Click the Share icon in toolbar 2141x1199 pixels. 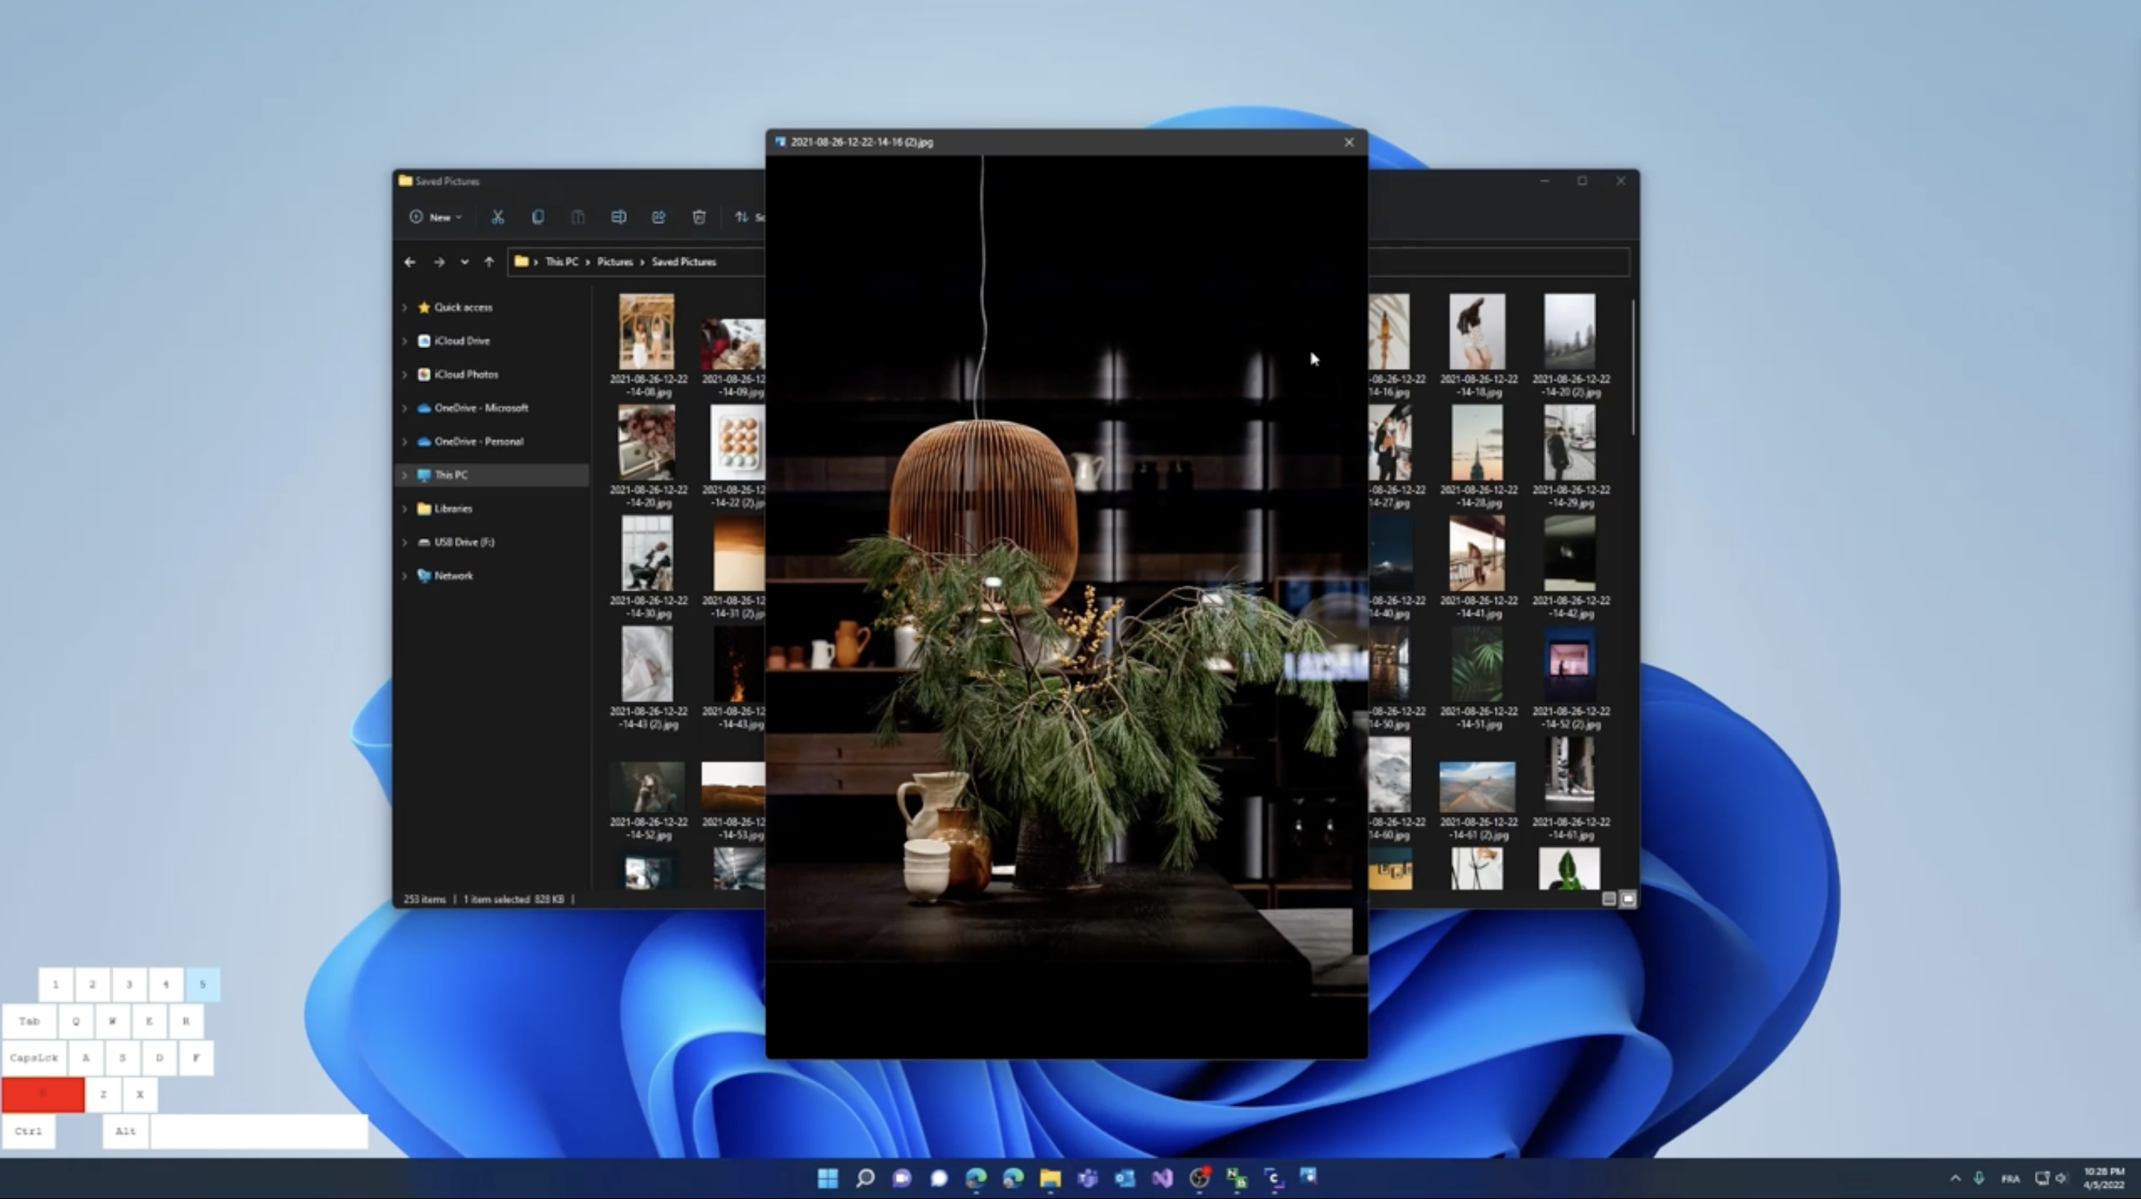click(x=658, y=217)
